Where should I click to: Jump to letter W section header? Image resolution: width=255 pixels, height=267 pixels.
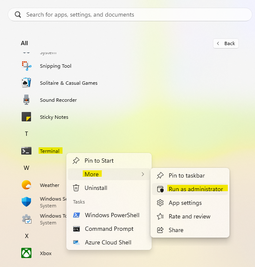[26, 168]
